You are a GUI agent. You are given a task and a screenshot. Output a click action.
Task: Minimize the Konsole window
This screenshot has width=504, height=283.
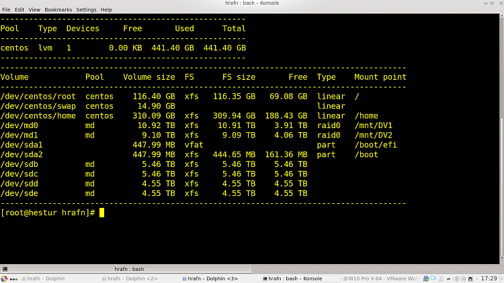(486, 3)
